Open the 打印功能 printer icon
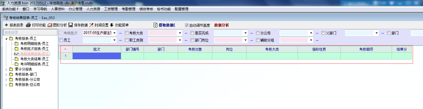423x109 pixels. [28, 25]
